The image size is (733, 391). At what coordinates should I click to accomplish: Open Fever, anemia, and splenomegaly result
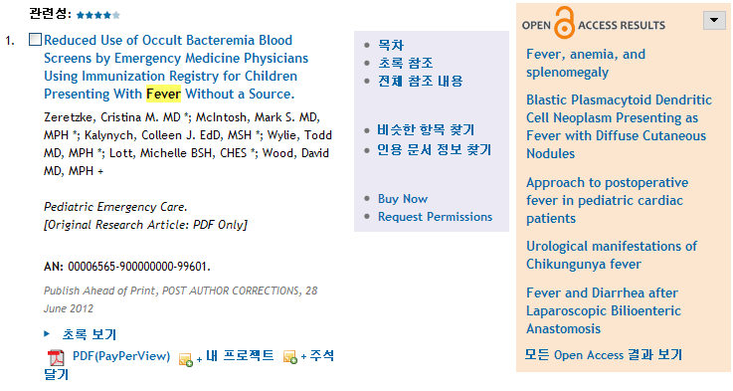click(x=586, y=63)
